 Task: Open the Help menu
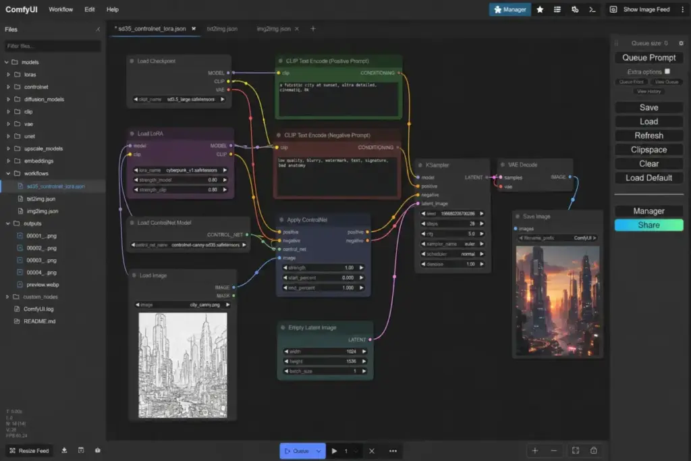[113, 9]
